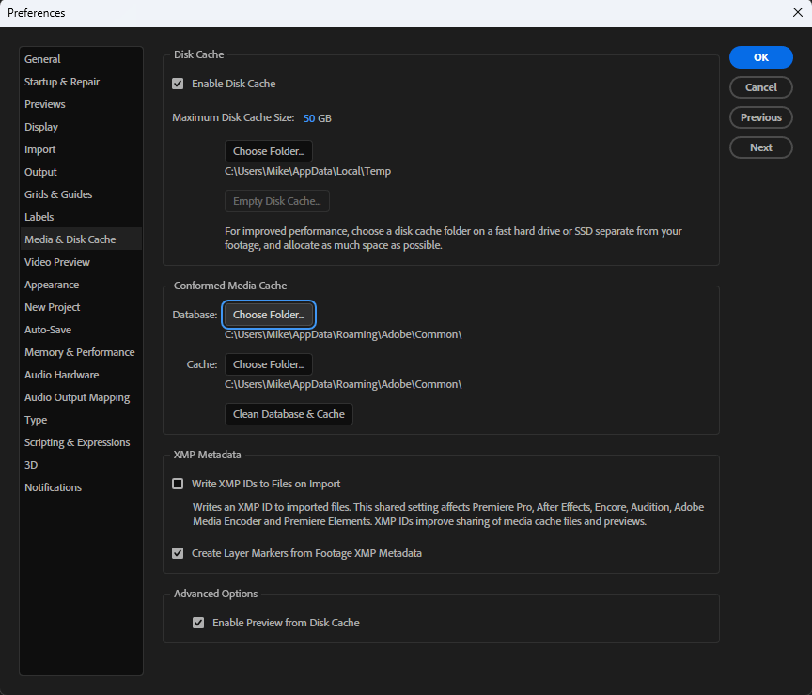The height and width of the screenshot is (695, 812).
Task: Click Clean Database & Cache
Action: coord(289,414)
